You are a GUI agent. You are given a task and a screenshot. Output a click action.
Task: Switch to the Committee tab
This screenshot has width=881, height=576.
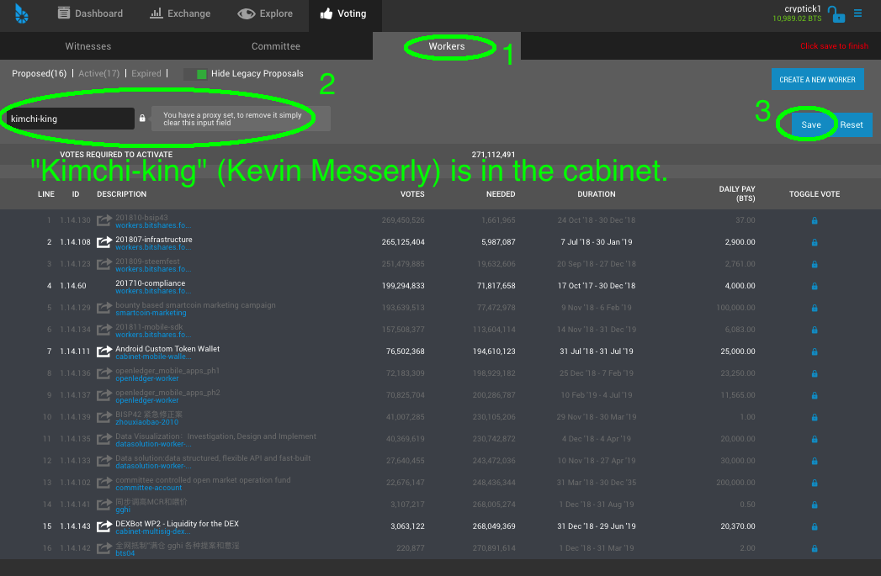(x=275, y=46)
